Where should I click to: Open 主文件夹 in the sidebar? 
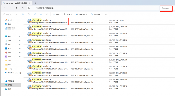(10, 20)
